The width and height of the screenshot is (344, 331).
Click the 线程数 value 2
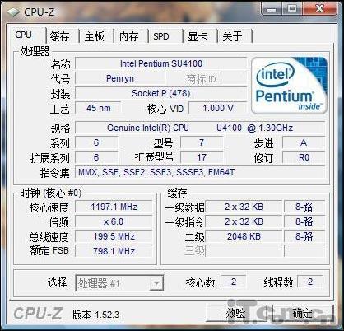[310, 282]
